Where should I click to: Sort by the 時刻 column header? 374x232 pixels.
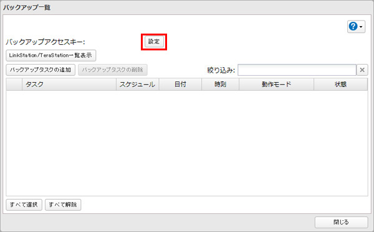pyautogui.click(x=221, y=85)
